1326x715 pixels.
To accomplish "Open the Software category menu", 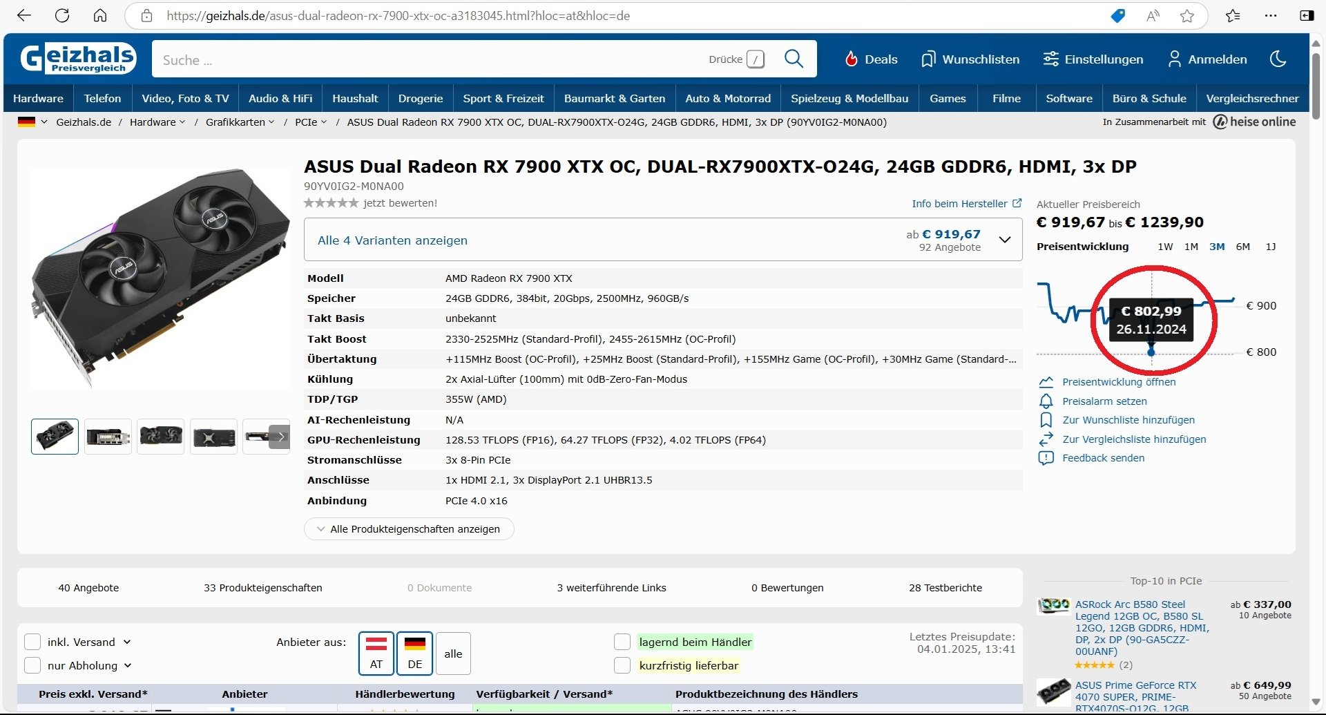I will point(1069,98).
